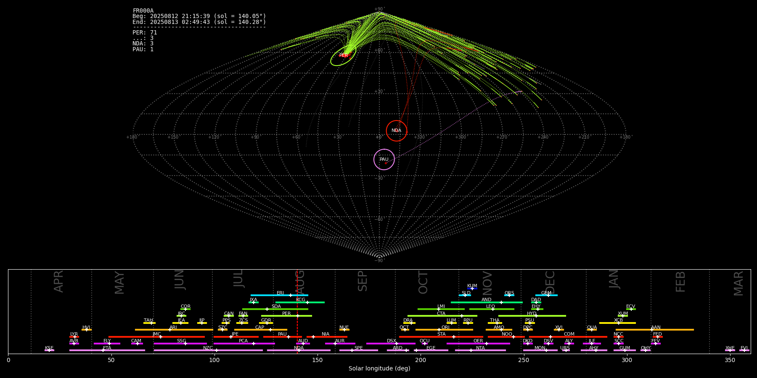The width and height of the screenshot is (757, 378).
Task: Click the GDR shower label
Action: (x=266, y=320)
